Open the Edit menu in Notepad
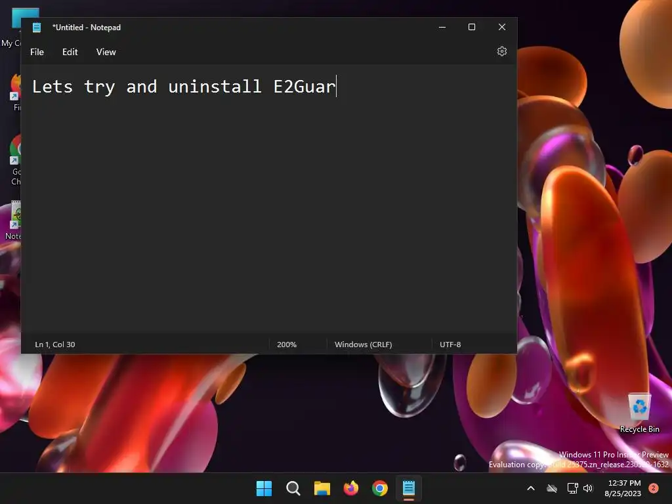Screen dimensions: 672x504 70,52
